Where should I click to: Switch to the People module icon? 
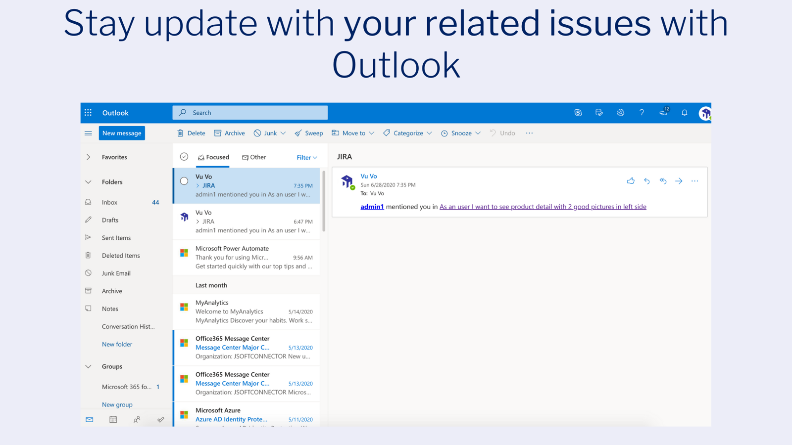[137, 419]
